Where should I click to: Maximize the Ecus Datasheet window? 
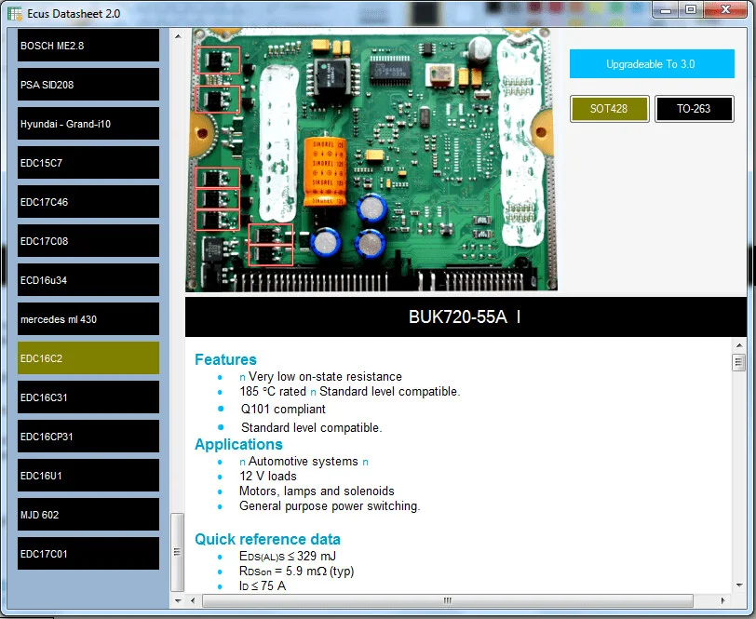pyautogui.click(x=691, y=10)
